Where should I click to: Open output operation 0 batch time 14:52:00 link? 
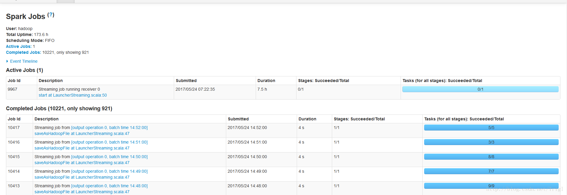coord(109,128)
